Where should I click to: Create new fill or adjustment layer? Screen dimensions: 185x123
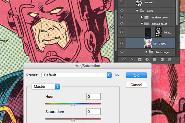147,59
